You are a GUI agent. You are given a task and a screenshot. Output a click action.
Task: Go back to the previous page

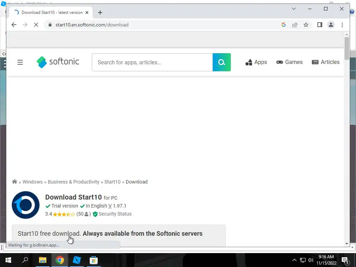click(x=14, y=25)
